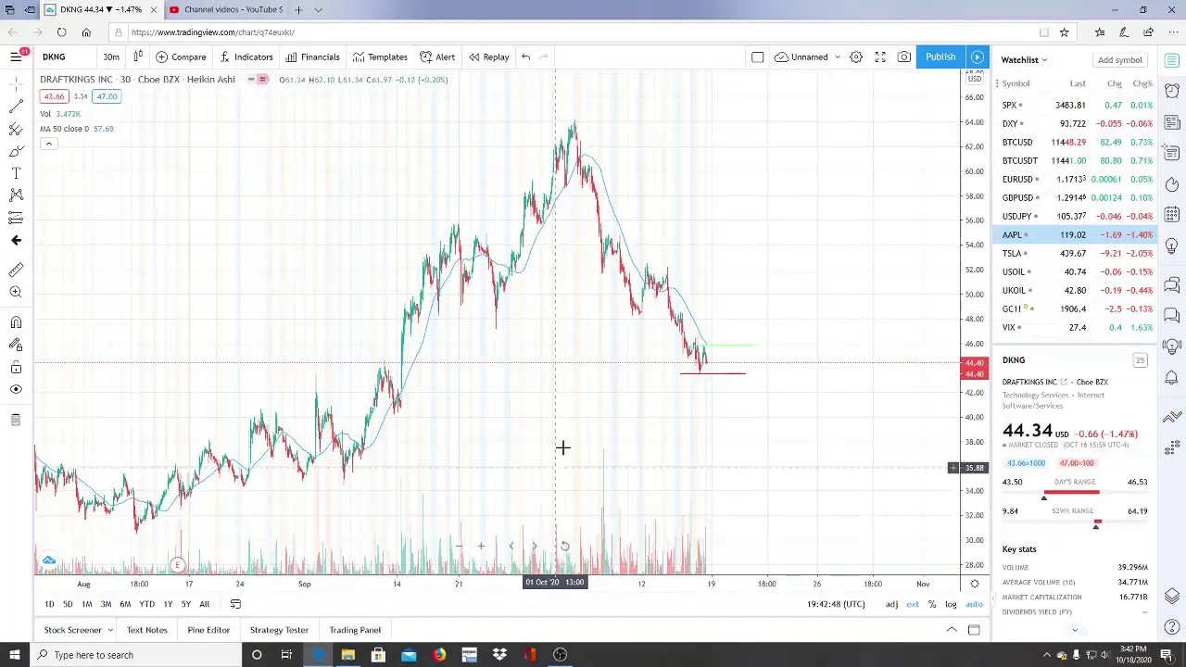Expand the bottom panel with the up chevron
Image resolution: width=1186 pixels, height=667 pixels.
click(x=952, y=630)
